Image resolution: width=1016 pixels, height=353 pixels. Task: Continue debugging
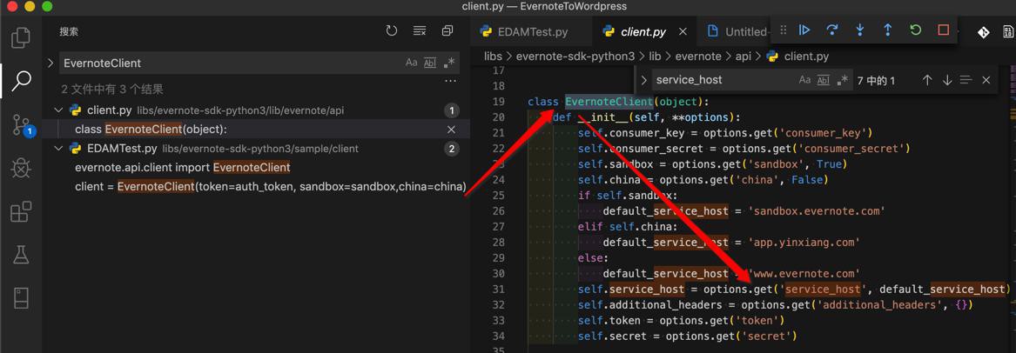pos(804,30)
